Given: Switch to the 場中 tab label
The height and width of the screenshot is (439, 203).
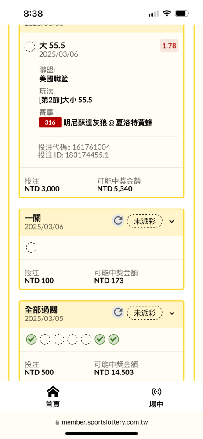Looking at the screenshot, I should 156,404.
